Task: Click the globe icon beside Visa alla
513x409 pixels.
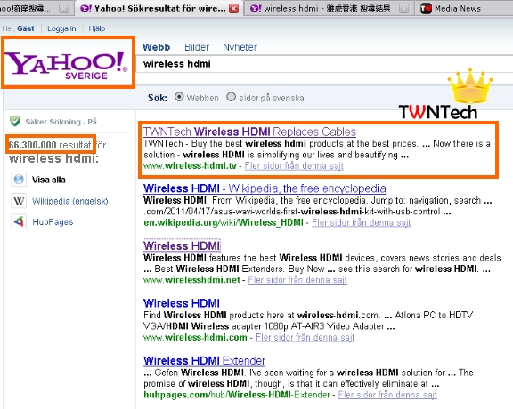Action: click(x=19, y=180)
